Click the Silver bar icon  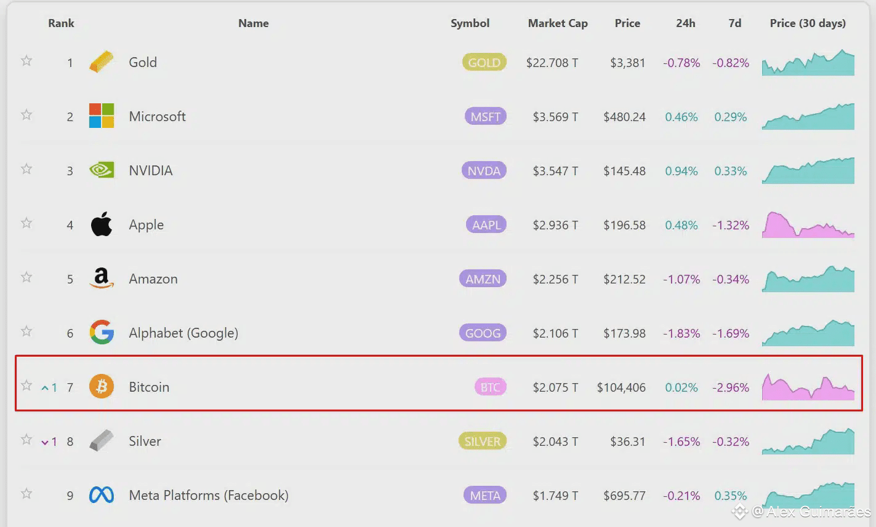(x=102, y=440)
